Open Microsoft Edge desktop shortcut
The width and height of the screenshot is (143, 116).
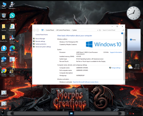(12, 50)
